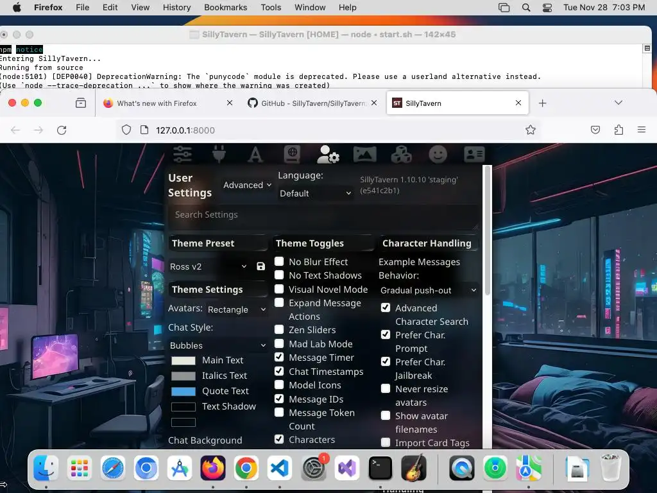
Task: Open AI Response Formatting letter A icon
Action: [255, 154]
